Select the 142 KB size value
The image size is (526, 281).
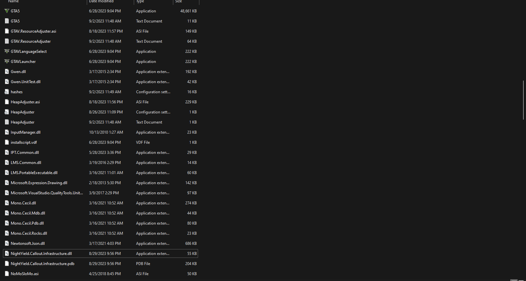(191, 183)
